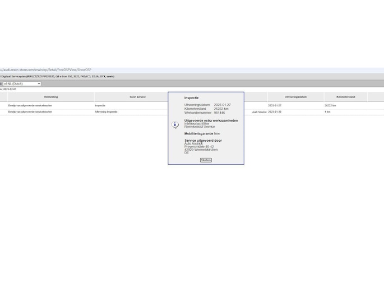Click the Vermelding column header
This screenshot has height=288, width=384.
pyautogui.click(x=50, y=97)
